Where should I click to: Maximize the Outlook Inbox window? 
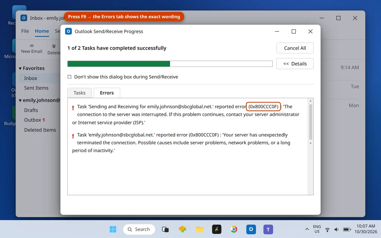[x=338, y=18]
